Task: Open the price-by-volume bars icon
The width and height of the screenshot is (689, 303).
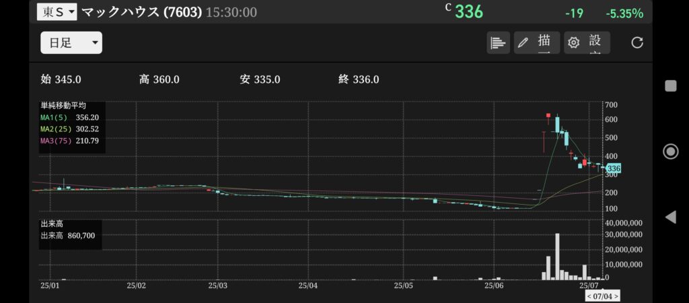Action: tap(498, 42)
